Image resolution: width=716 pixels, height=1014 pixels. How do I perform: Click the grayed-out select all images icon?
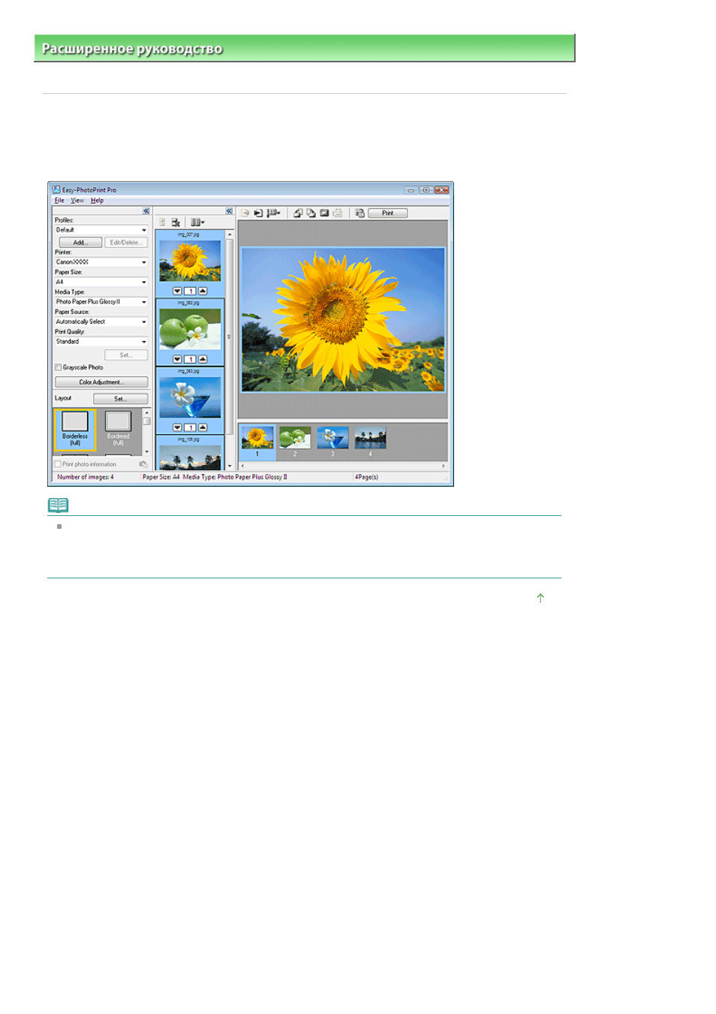click(x=162, y=223)
